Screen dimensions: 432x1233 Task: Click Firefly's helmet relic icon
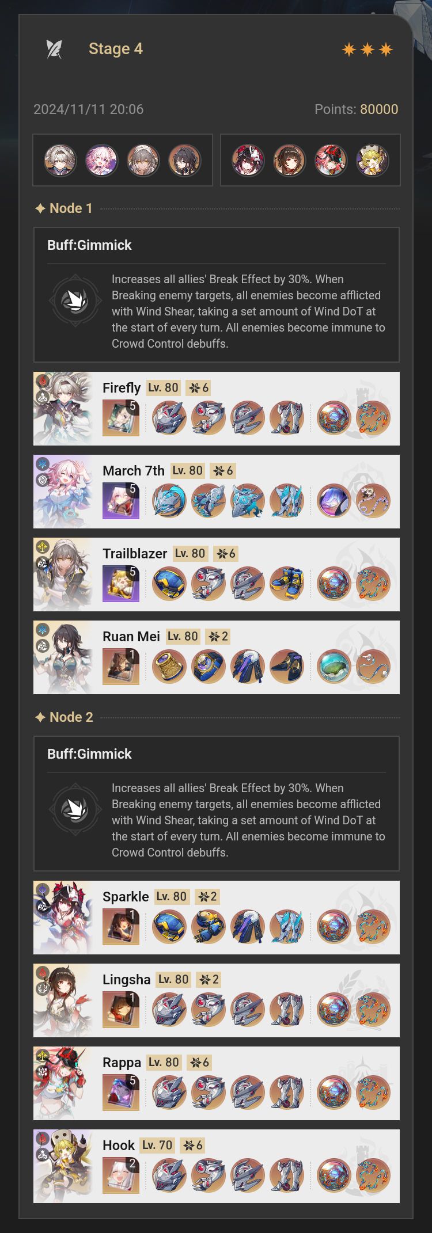[169, 418]
